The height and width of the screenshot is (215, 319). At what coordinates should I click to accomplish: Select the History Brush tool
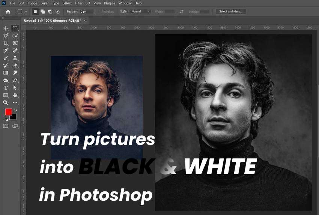click(6, 66)
